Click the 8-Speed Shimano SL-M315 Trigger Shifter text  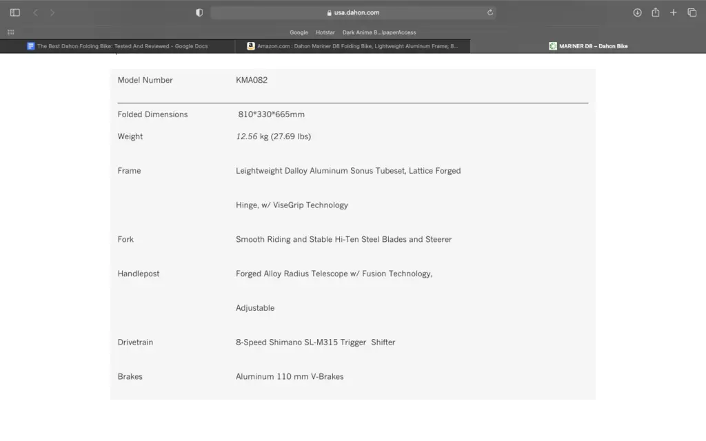(316, 342)
